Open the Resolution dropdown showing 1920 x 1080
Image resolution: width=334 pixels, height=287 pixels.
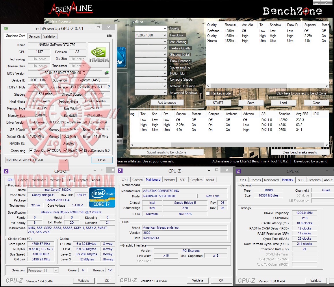(x=151, y=35)
